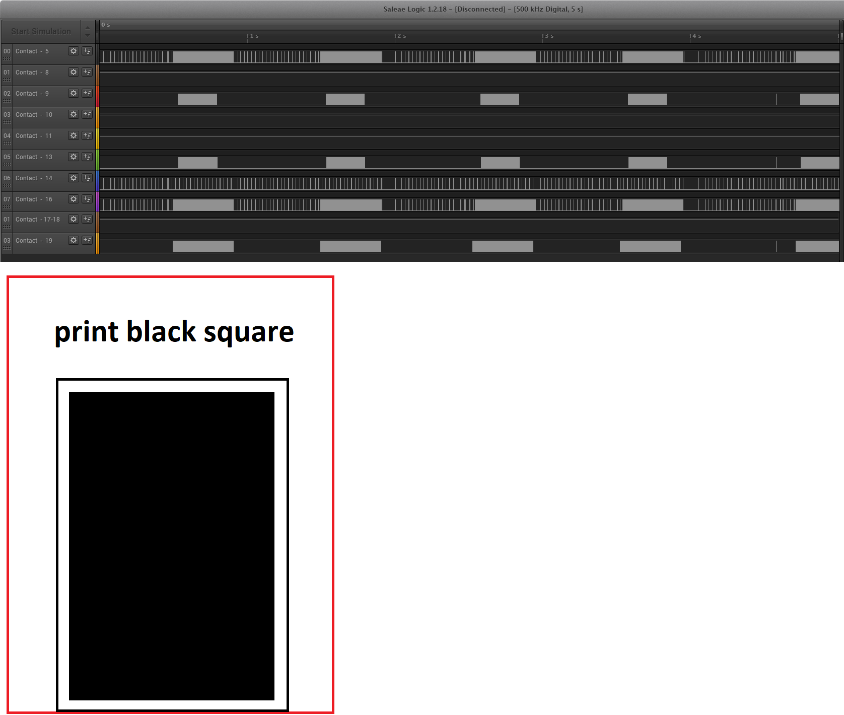This screenshot has width=844, height=715.
Task: Set trigger icon on Contact - 8 channel
Action: pos(87,72)
